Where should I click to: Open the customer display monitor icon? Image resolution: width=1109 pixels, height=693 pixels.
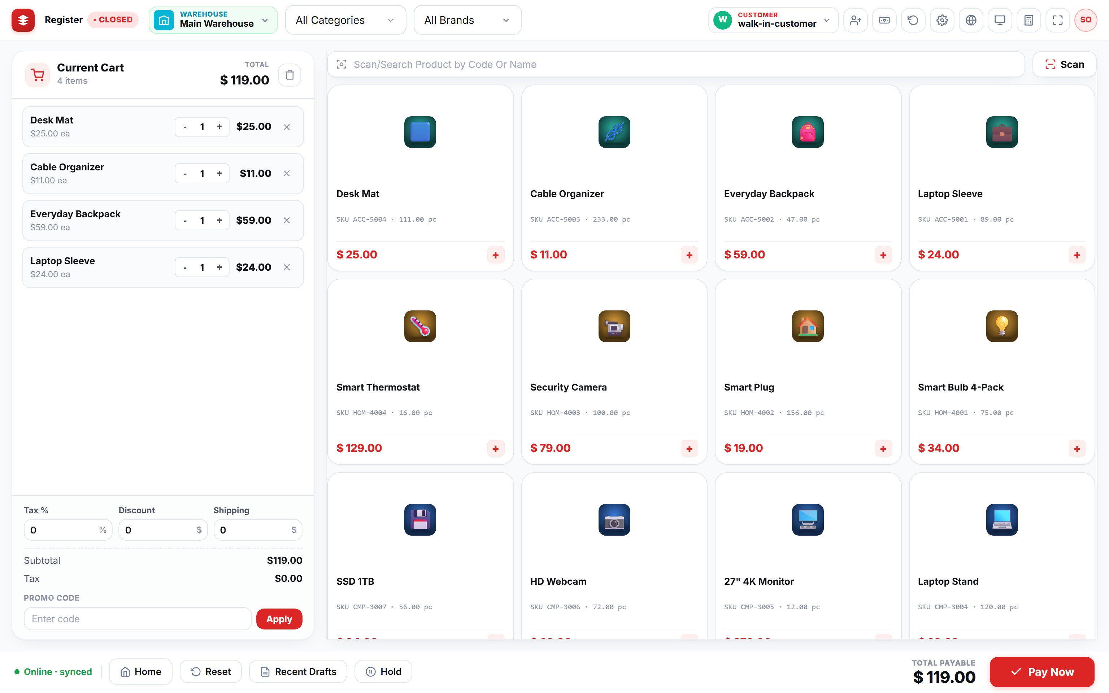pyautogui.click(x=1000, y=20)
